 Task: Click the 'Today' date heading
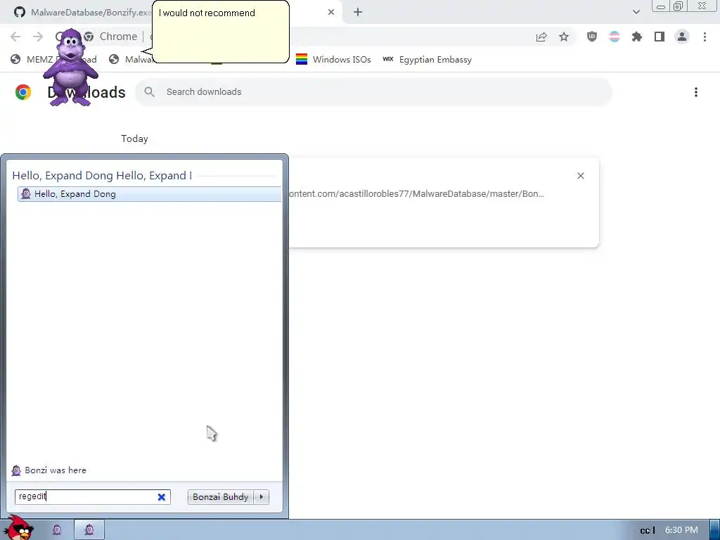point(134,139)
